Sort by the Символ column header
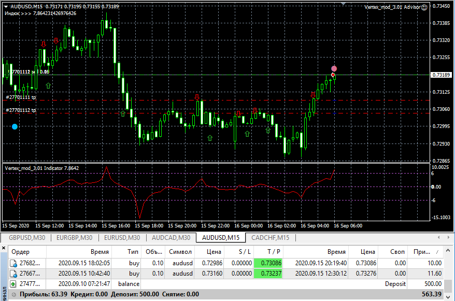 tap(179, 251)
